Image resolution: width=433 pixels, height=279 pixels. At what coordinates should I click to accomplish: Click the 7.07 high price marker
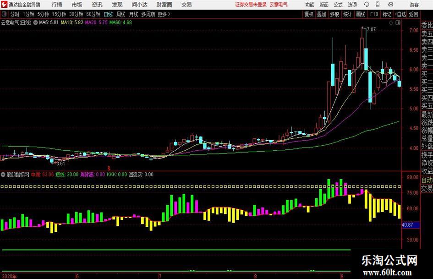(371, 29)
